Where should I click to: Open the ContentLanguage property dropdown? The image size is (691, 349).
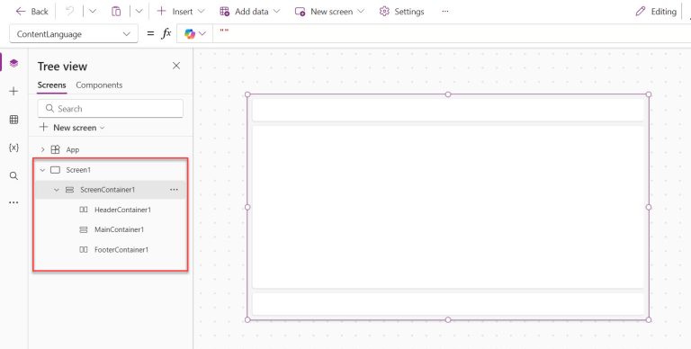coord(73,34)
